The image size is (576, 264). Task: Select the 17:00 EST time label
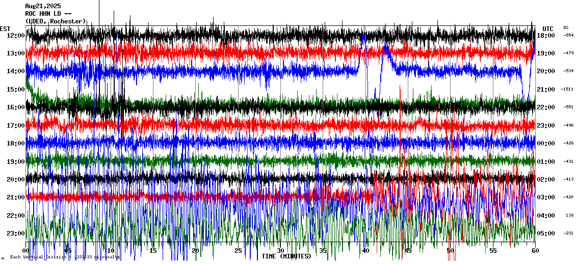15,126
